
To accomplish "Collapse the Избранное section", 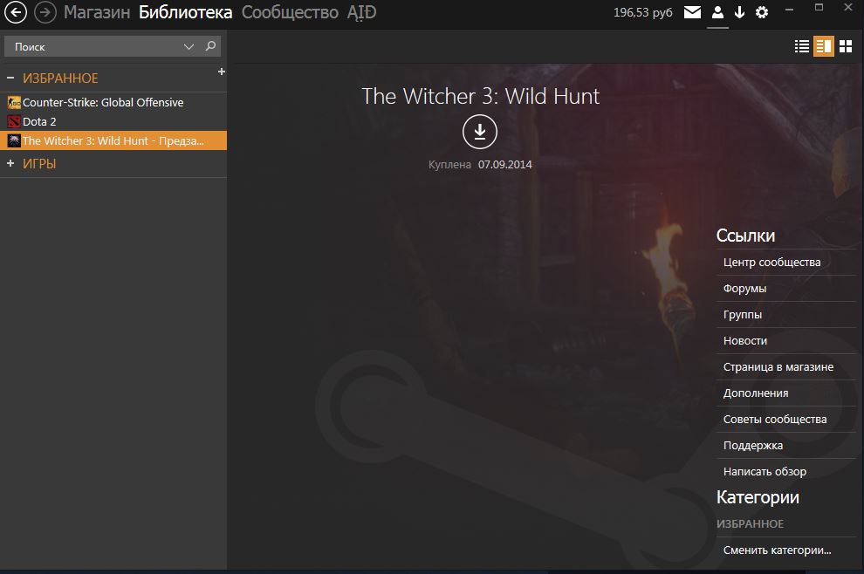I will click(x=10, y=79).
